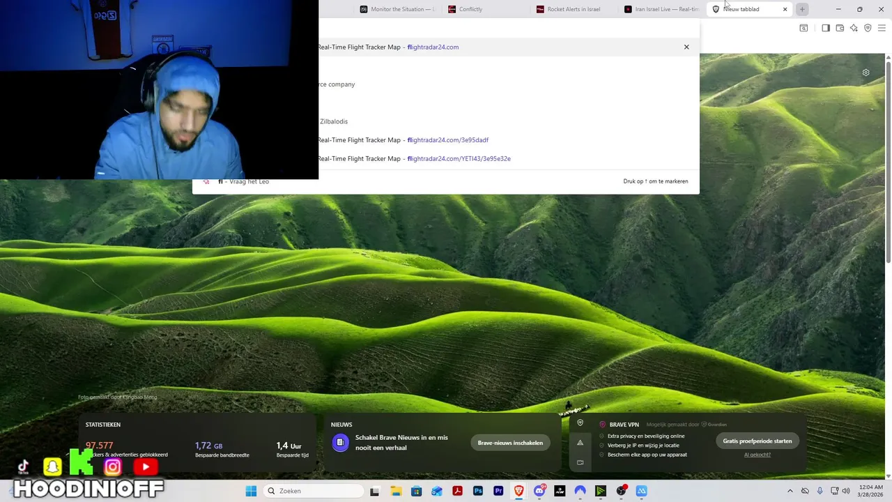Select the VPN shield widget tab
This screenshot has width=892, height=502.
click(x=580, y=423)
